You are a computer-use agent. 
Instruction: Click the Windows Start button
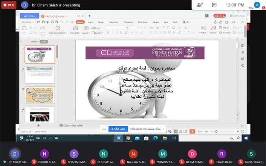pyautogui.click(x=246, y=138)
